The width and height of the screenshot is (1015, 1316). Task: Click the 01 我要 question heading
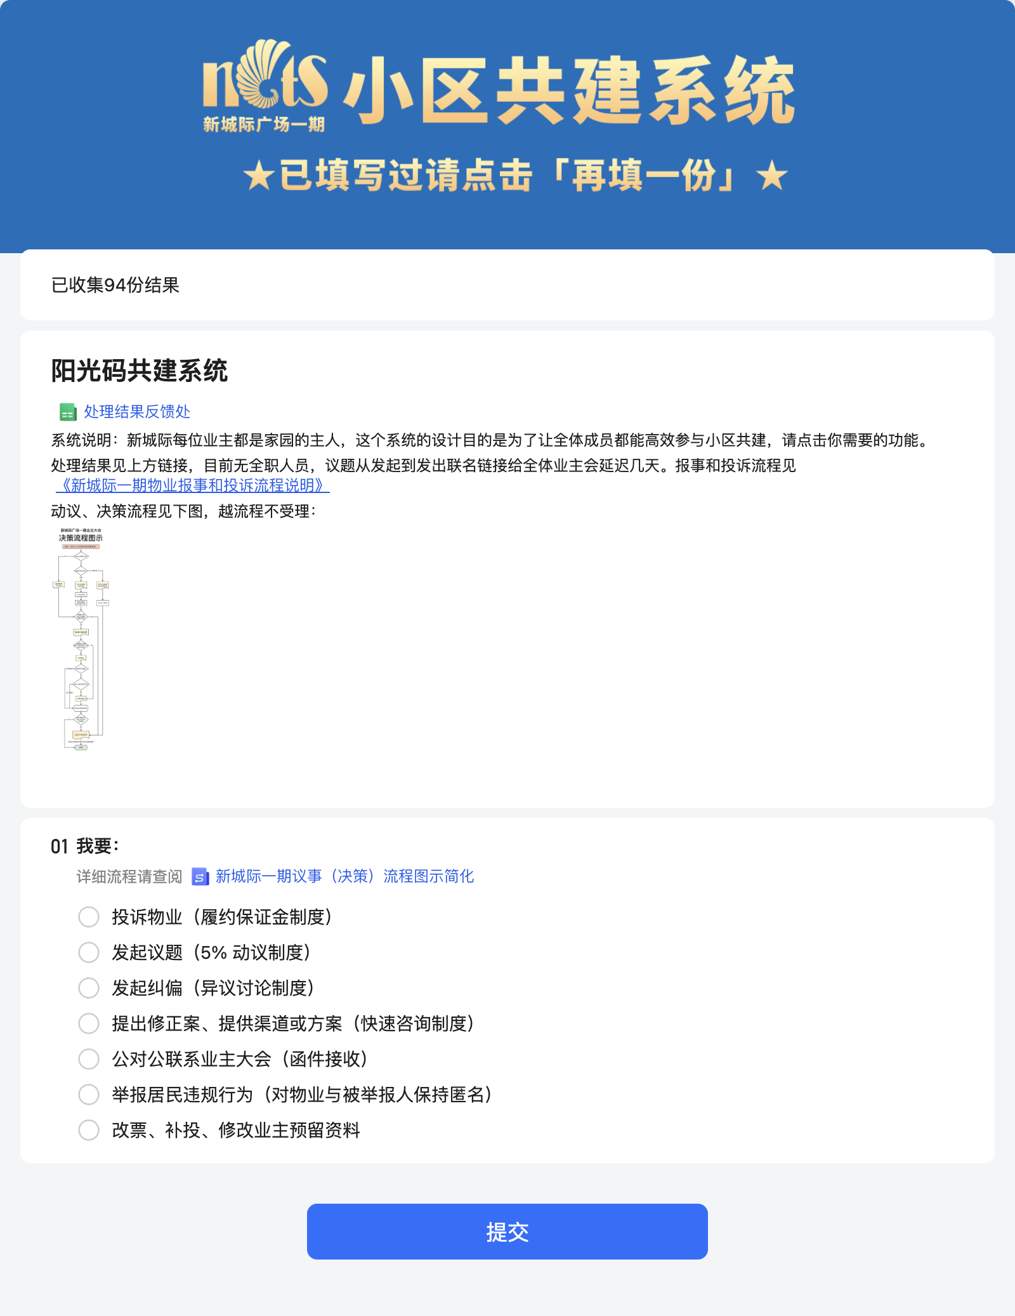pos(86,845)
